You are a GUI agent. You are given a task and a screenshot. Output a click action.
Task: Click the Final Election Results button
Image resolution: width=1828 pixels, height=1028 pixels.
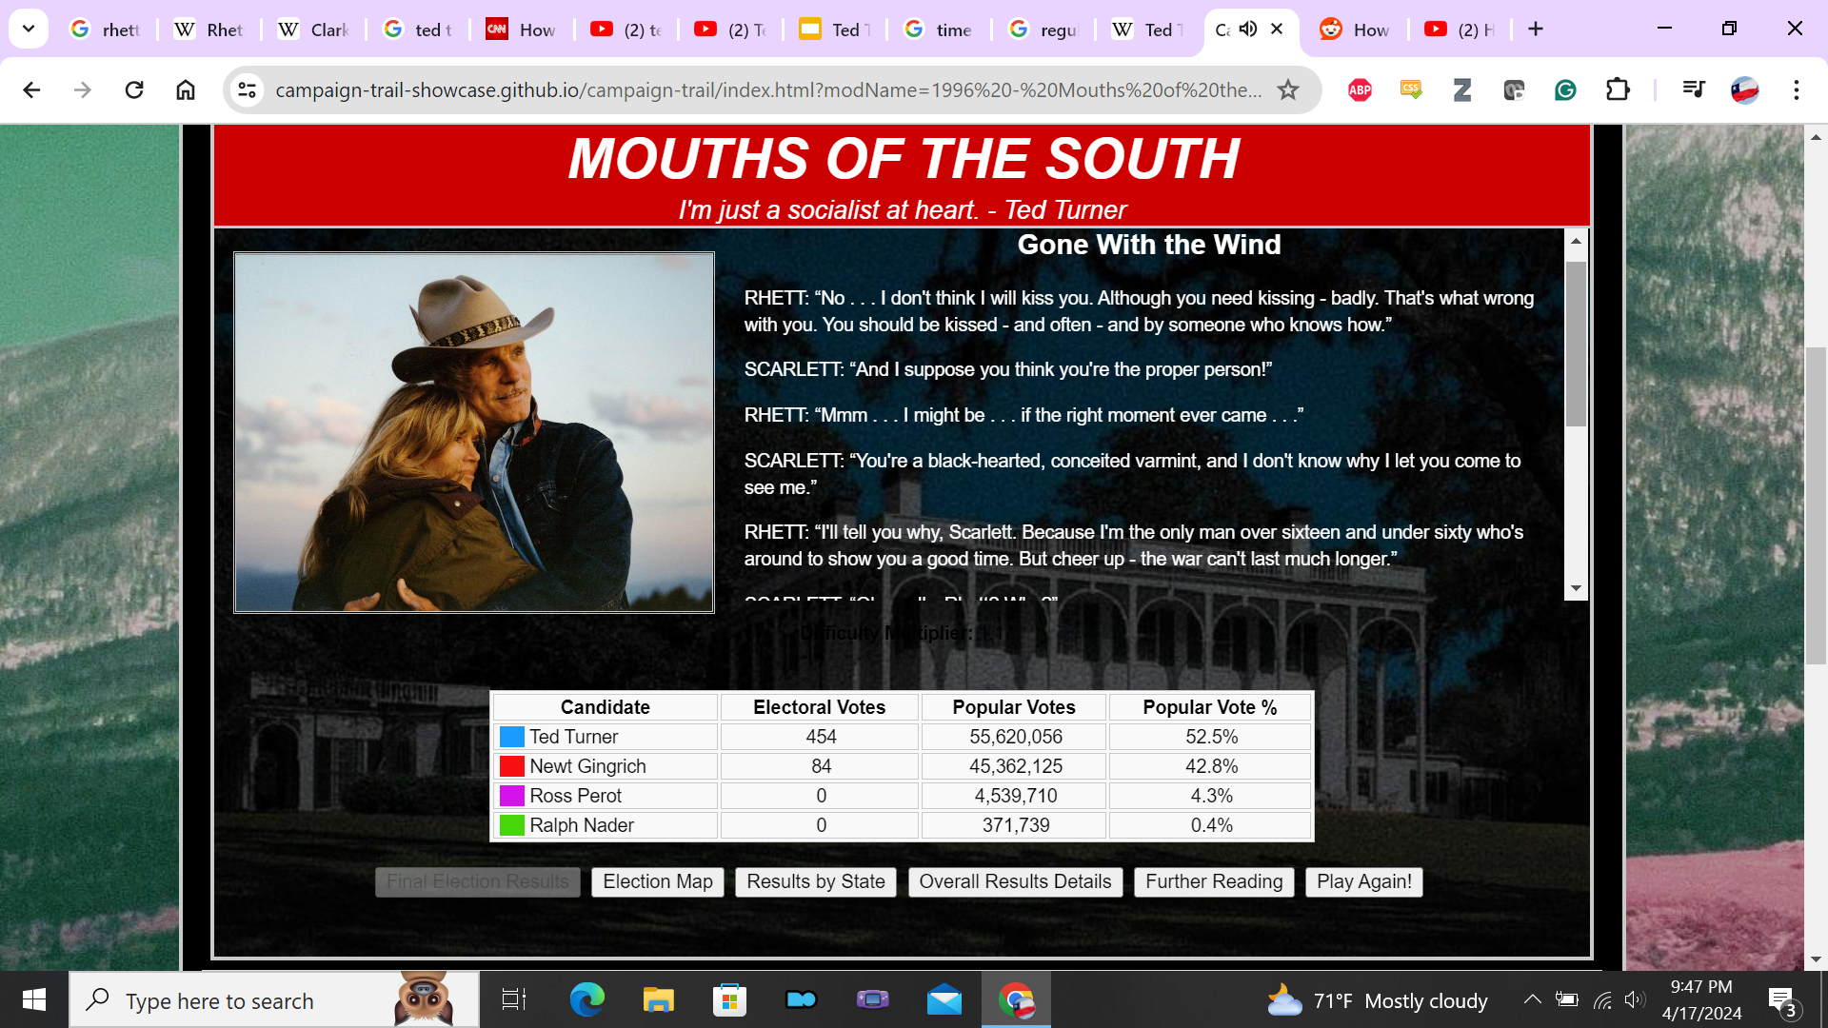pyautogui.click(x=478, y=882)
